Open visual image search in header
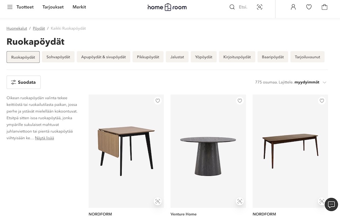The height and width of the screenshot is (217, 340). (x=260, y=7)
